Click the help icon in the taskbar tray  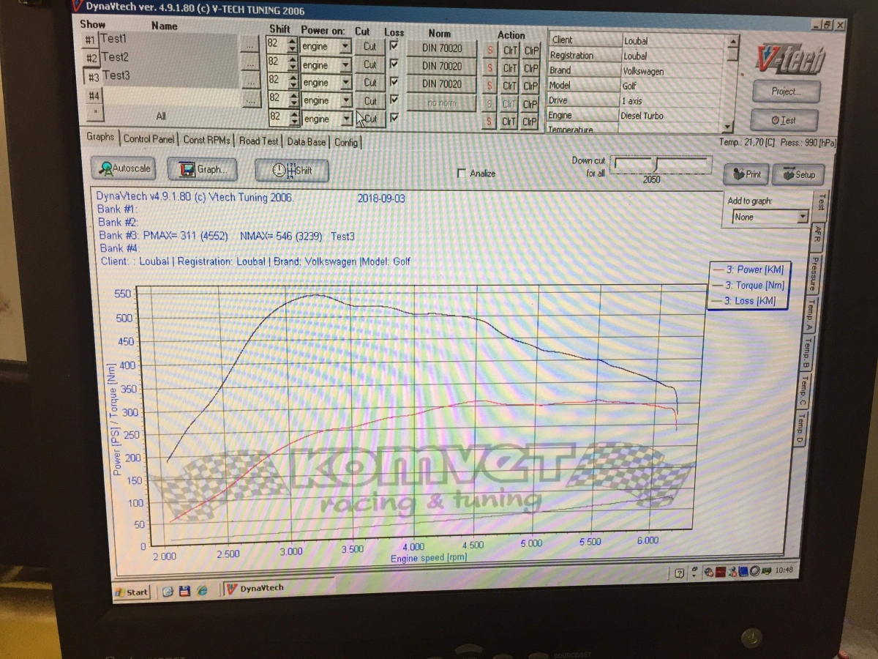680,573
